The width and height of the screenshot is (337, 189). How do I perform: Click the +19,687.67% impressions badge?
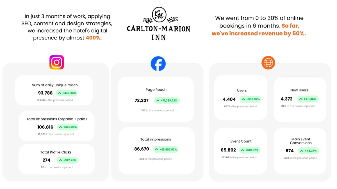pos(166,150)
